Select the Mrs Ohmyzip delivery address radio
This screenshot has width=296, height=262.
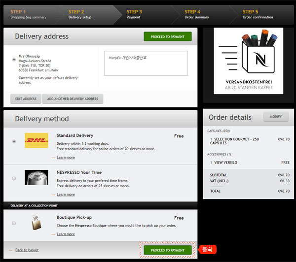click(14, 60)
